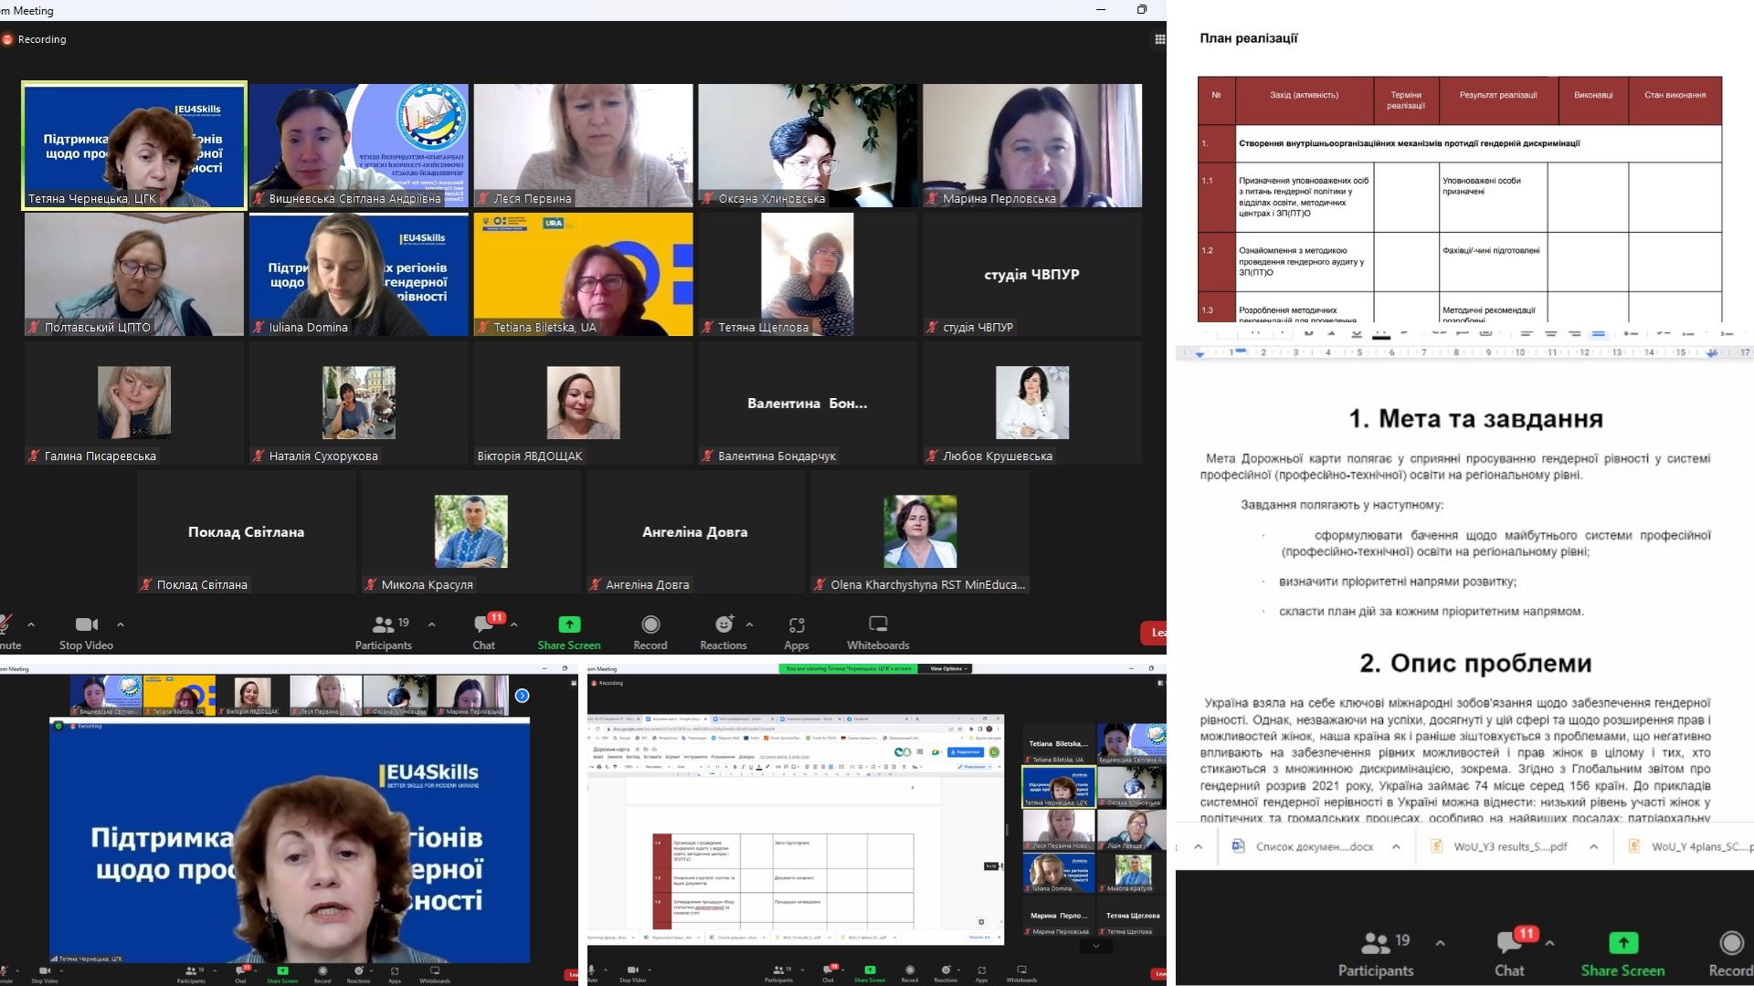Open Participants panel in main gallery window

point(384,633)
